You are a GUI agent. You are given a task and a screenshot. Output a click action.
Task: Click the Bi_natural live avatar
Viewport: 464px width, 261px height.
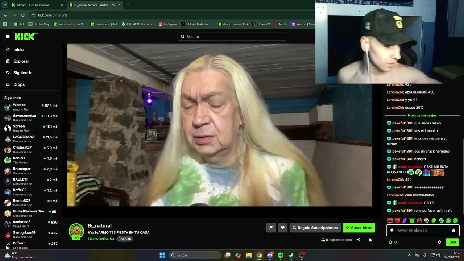(76, 231)
